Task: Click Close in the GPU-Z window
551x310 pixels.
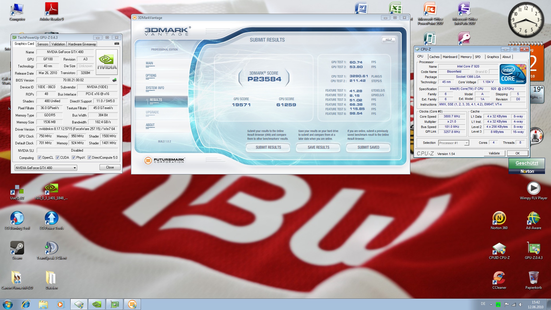Action: point(110,167)
